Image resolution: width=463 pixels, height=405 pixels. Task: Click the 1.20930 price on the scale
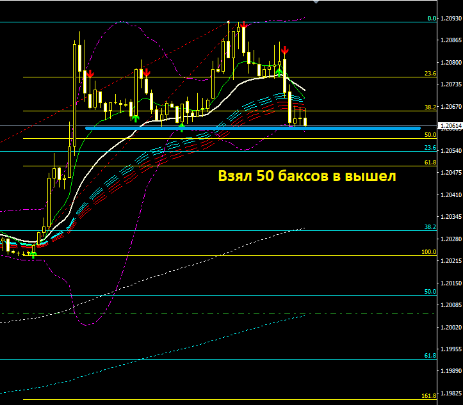coord(451,19)
